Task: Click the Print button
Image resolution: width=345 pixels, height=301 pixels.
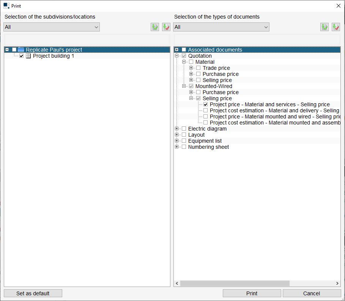Action: click(252, 293)
